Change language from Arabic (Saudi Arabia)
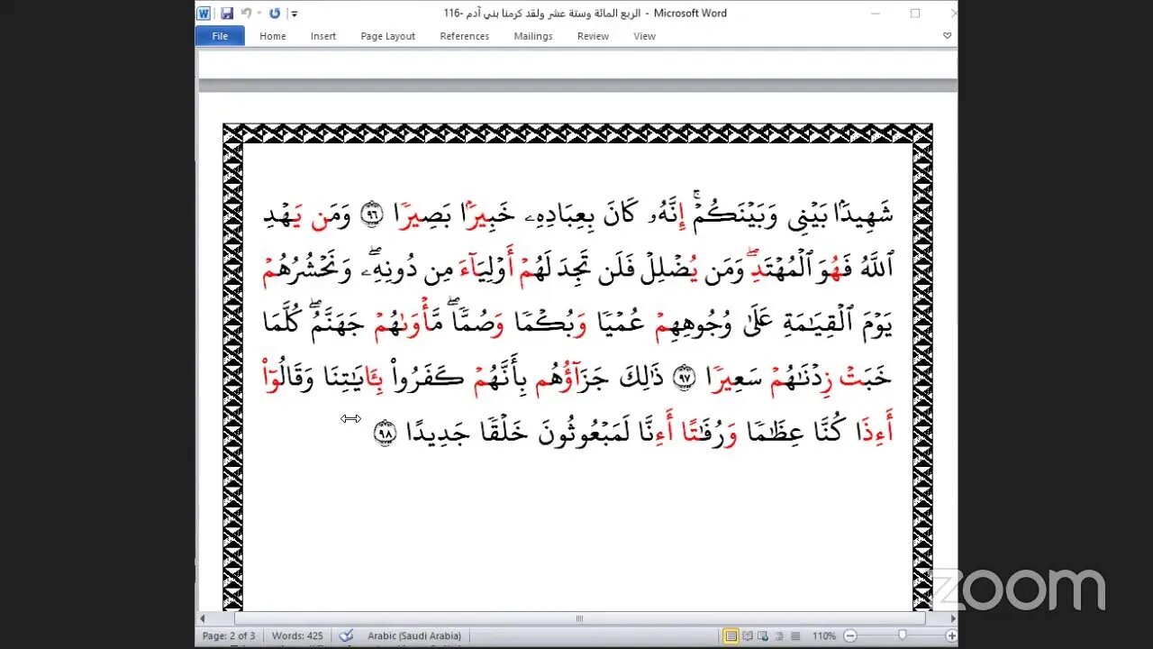Image resolution: width=1153 pixels, height=649 pixels. click(x=414, y=635)
